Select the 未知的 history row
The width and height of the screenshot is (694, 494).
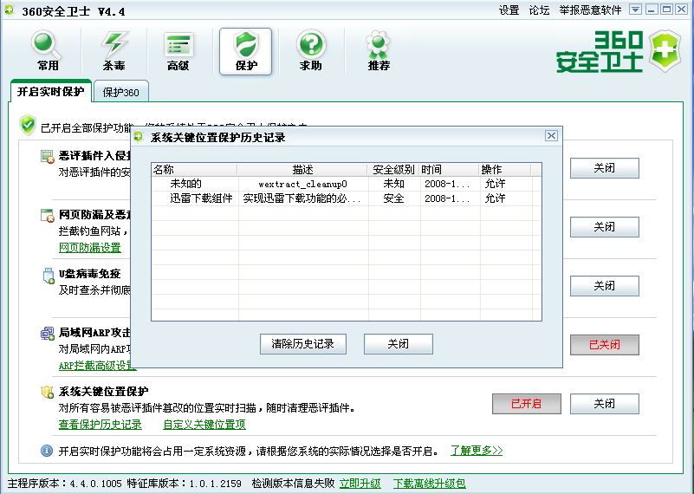pos(346,184)
